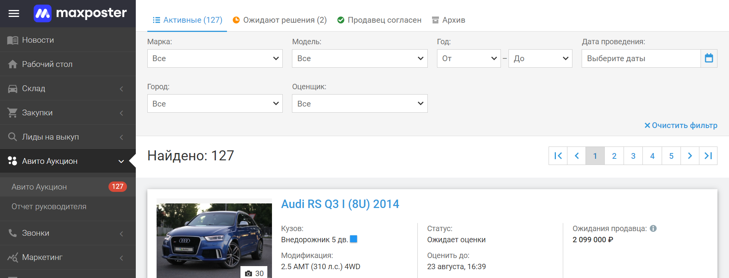Click the photo count camera icon
The width and height of the screenshot is (729, 278).
click(249, 273)
